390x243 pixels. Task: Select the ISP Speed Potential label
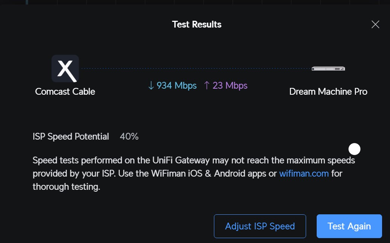click(x=71, y=136)
